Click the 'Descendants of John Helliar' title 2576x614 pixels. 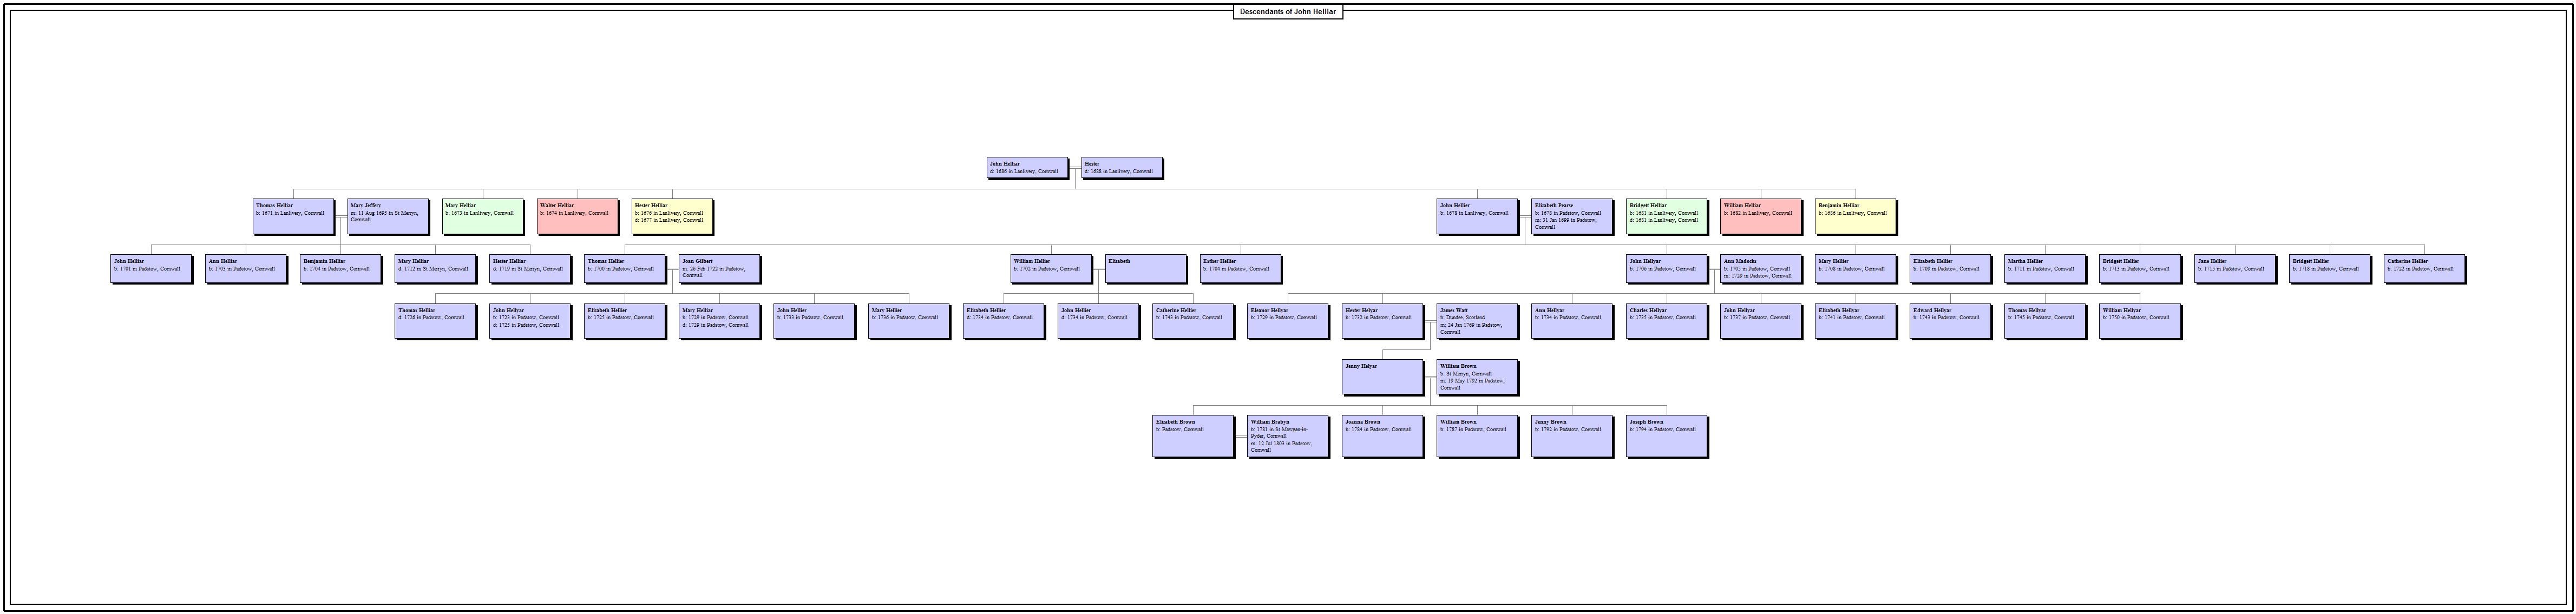[1287, 12]
